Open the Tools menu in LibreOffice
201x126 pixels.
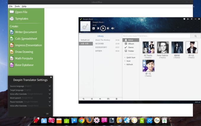[17, 6]
